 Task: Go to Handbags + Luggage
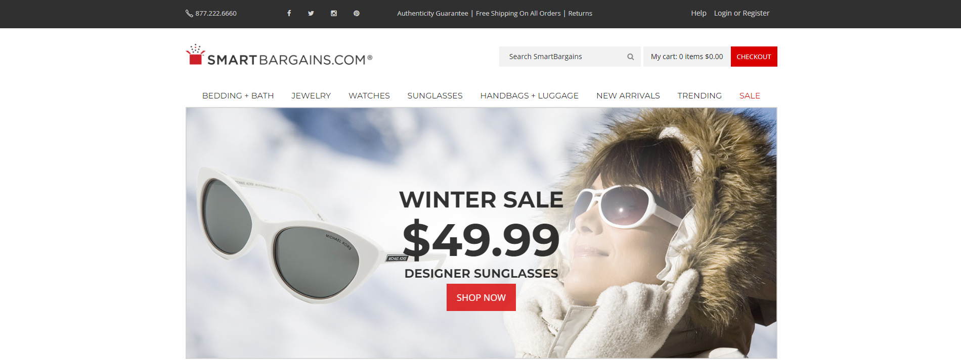[x=529, y=95]
